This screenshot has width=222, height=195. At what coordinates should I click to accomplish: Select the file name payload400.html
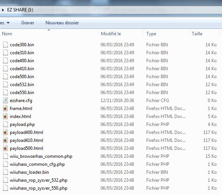point(27,132)
